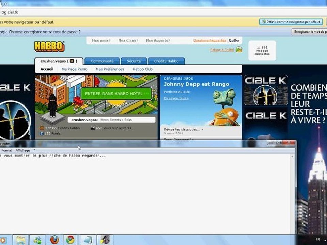The width and height of the screenshot is (327, 245).
Task: Open Firefox from the taskbar
Action: pyautogui.click(x=54, y=240)
